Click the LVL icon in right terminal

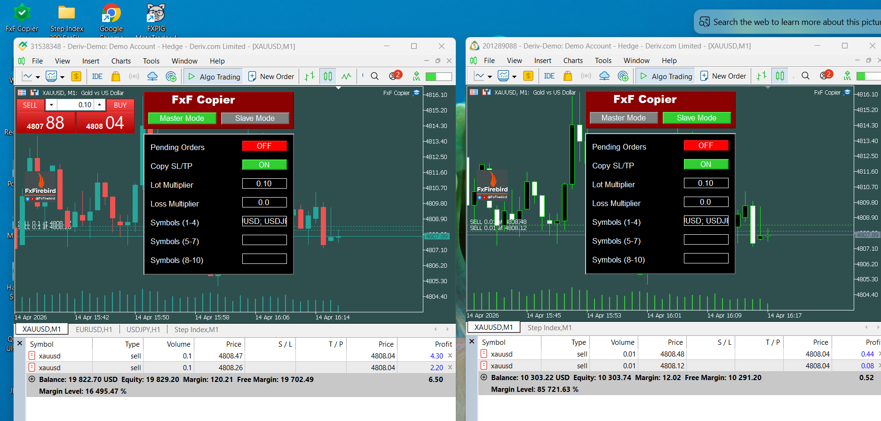click(x=848, y=76)
